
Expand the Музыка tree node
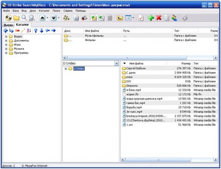(6, 49)
